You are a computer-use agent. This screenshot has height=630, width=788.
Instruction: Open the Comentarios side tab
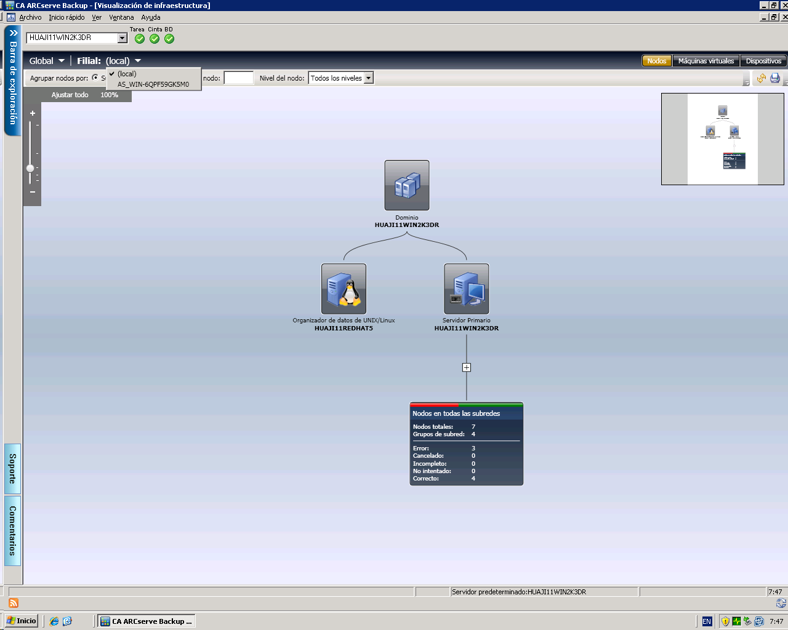pyautogui.click(x=12, y=530)
